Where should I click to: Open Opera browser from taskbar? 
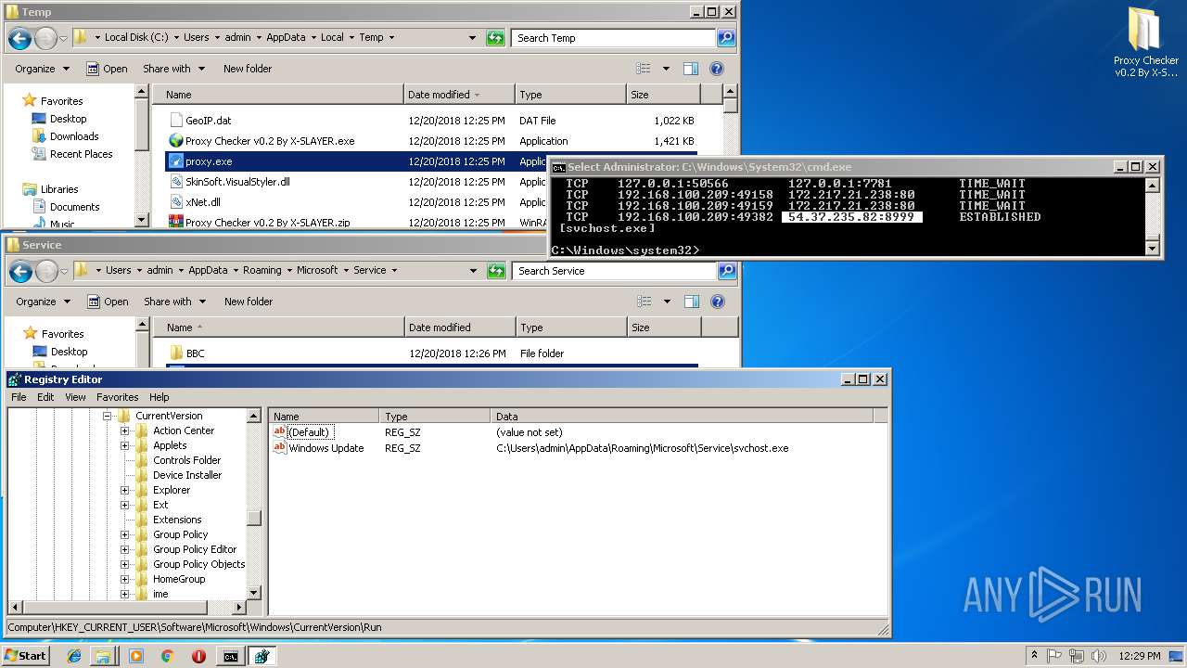[198, 656]
